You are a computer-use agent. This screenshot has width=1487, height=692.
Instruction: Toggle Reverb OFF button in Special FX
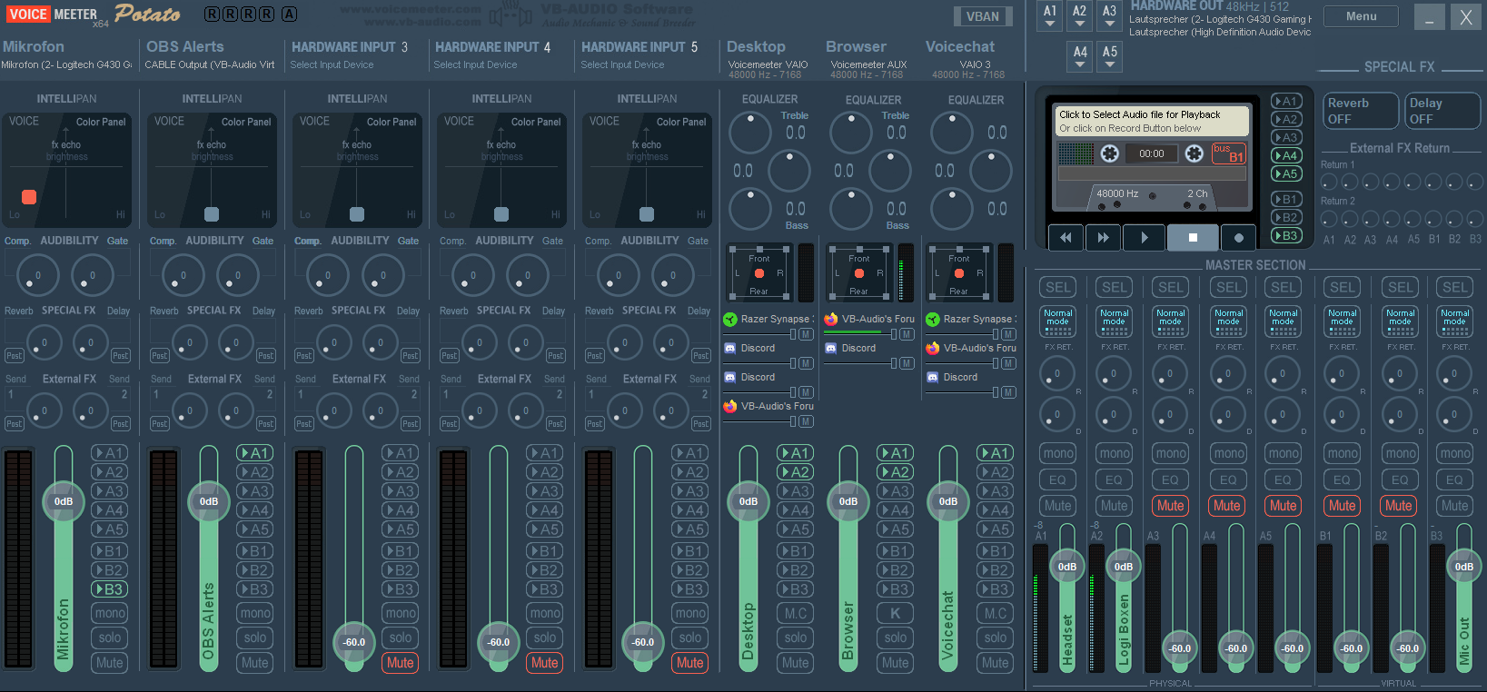tap(1359, 111)
